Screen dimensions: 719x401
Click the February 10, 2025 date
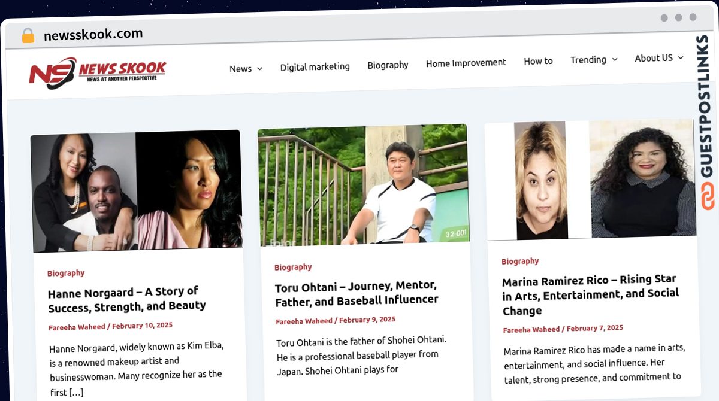tap(142, 326)
